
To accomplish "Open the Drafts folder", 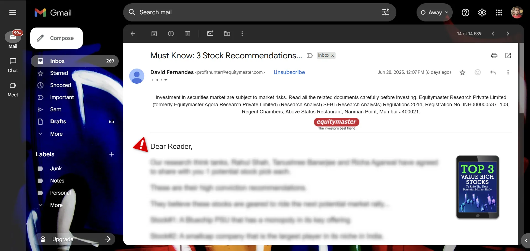I will tap(75, 121).
